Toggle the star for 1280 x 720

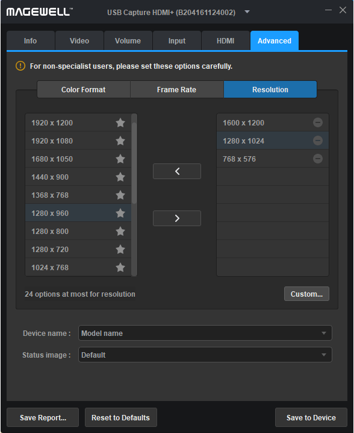click(120, 249)
